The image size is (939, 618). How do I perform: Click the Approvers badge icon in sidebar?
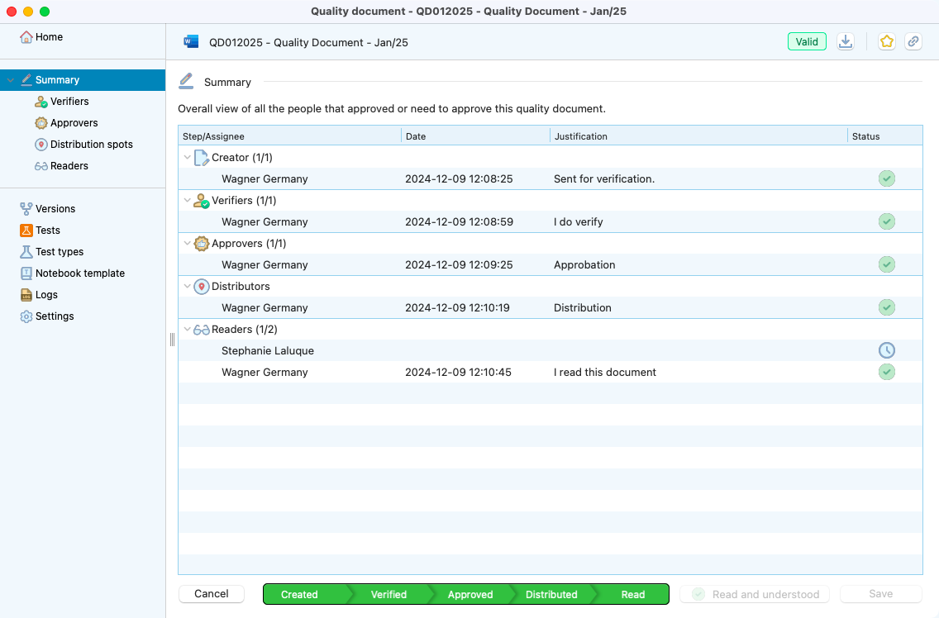[41, 123]
